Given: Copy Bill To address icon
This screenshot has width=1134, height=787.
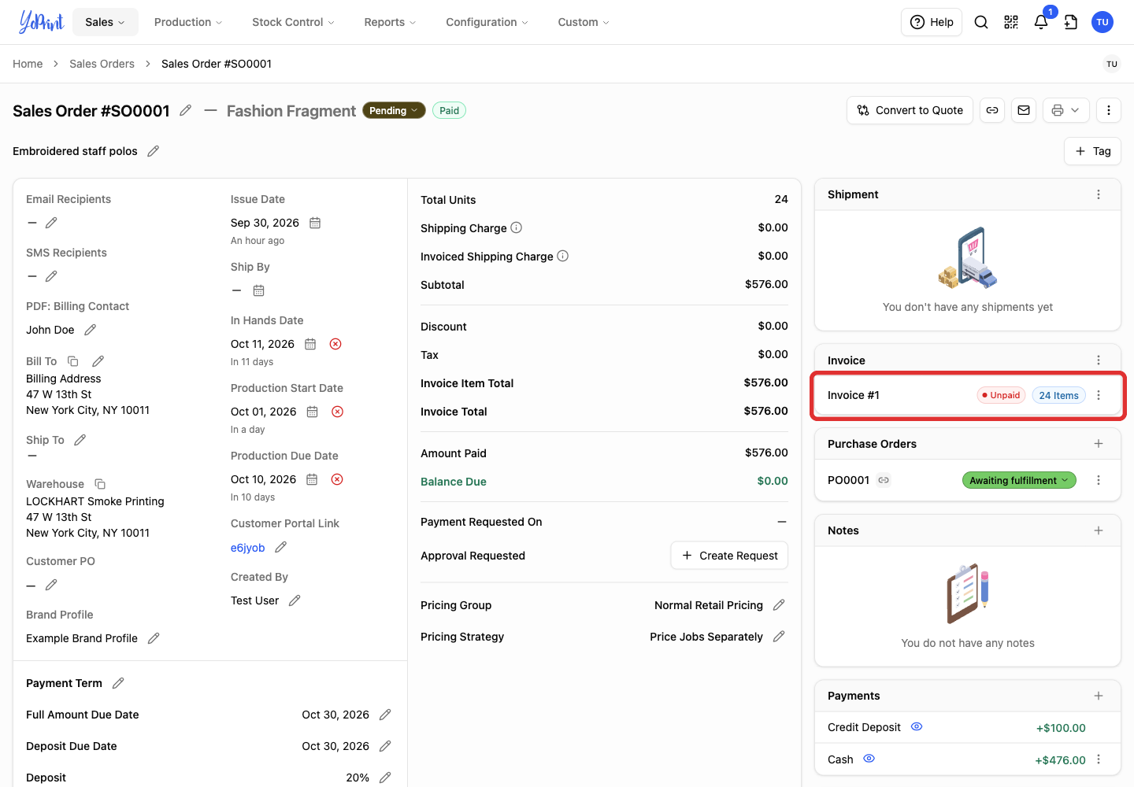Looking at the screenshot, I should coord(73,361).
